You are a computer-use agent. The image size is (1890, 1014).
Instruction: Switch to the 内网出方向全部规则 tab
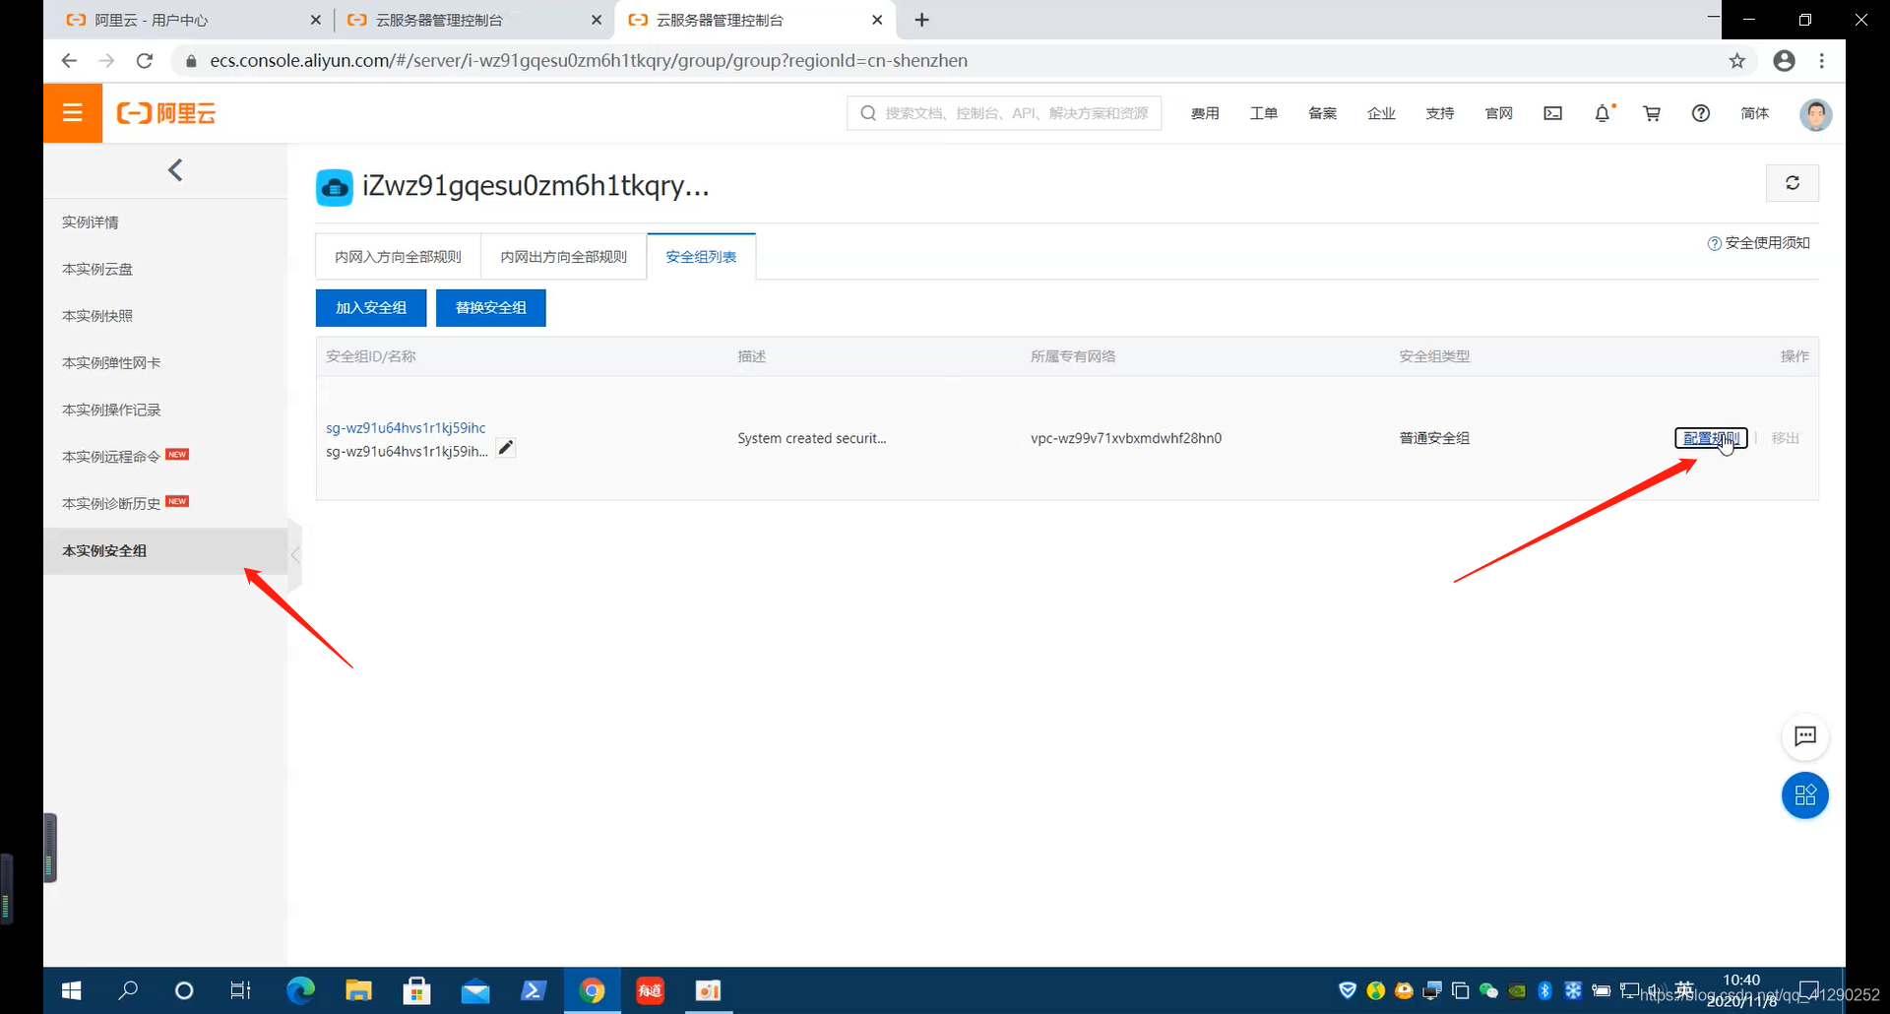click(x=563, y=257)
